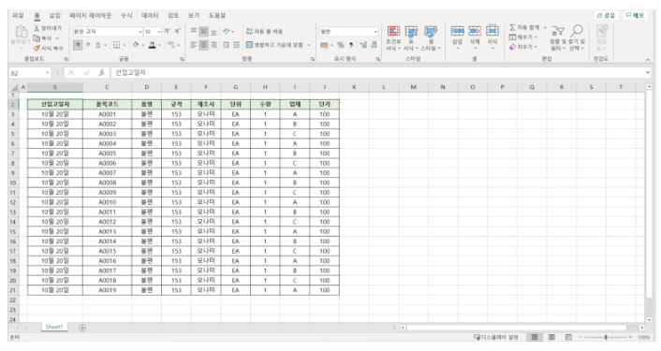Decrease font size with the smaller 가 icon
Image resolution: width=661 pixels, height=351 pixels.
coord(177,32)
